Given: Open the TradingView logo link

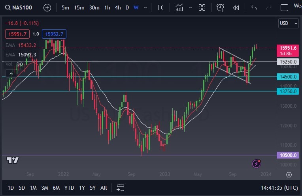Looking at the screenshot, I should [x=13, y=160].
